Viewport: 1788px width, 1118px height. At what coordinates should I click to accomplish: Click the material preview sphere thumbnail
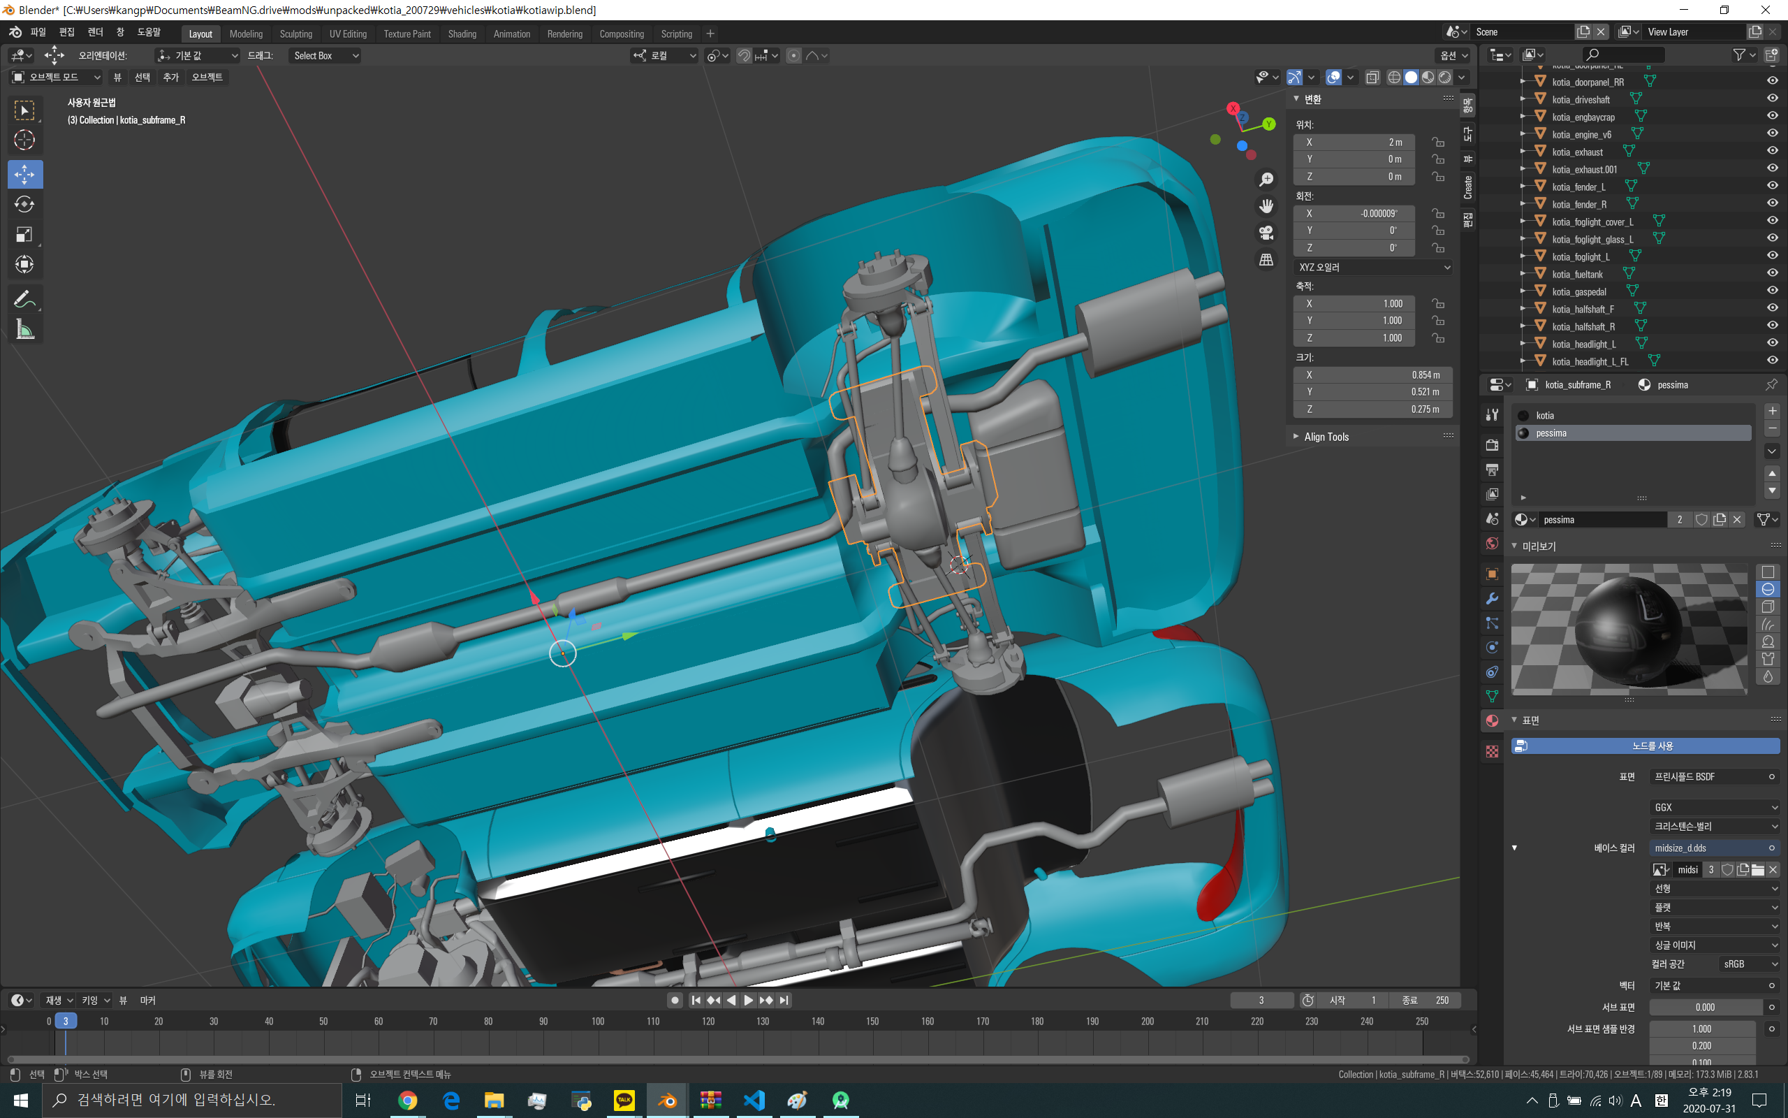point(1630,630)
